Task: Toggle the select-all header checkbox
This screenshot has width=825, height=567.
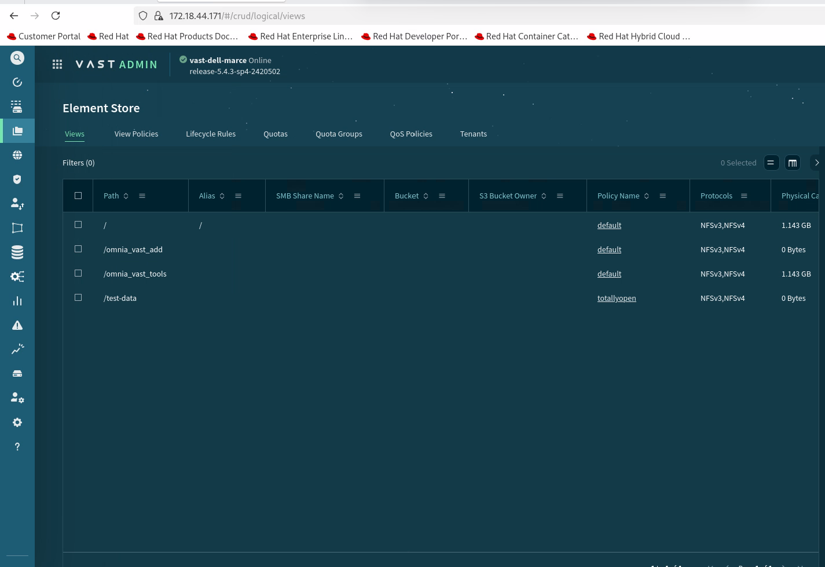Action: [78, 196]
